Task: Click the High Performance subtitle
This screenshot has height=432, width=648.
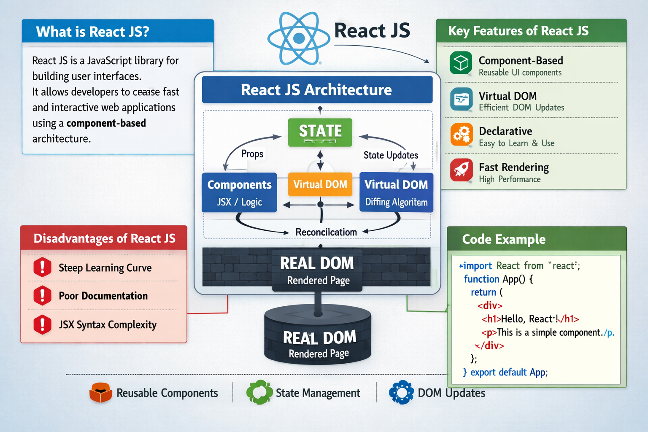Action: (509, 179)
